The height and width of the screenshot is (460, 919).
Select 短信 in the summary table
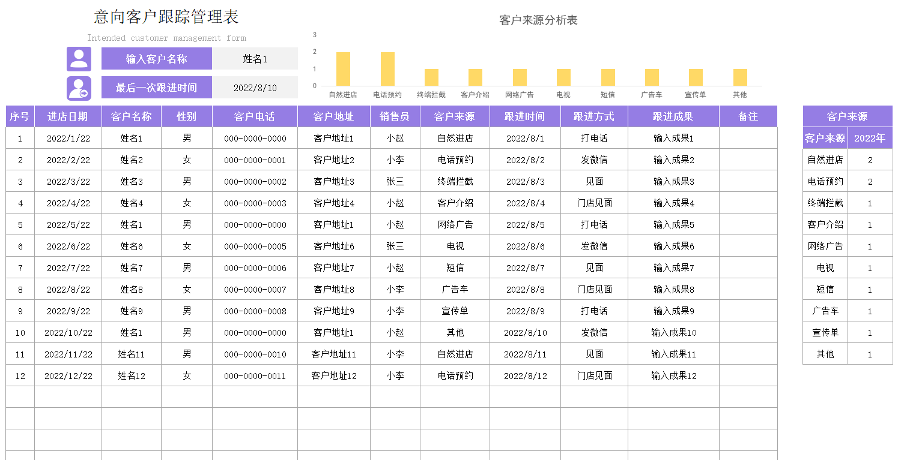click(825, 289)
